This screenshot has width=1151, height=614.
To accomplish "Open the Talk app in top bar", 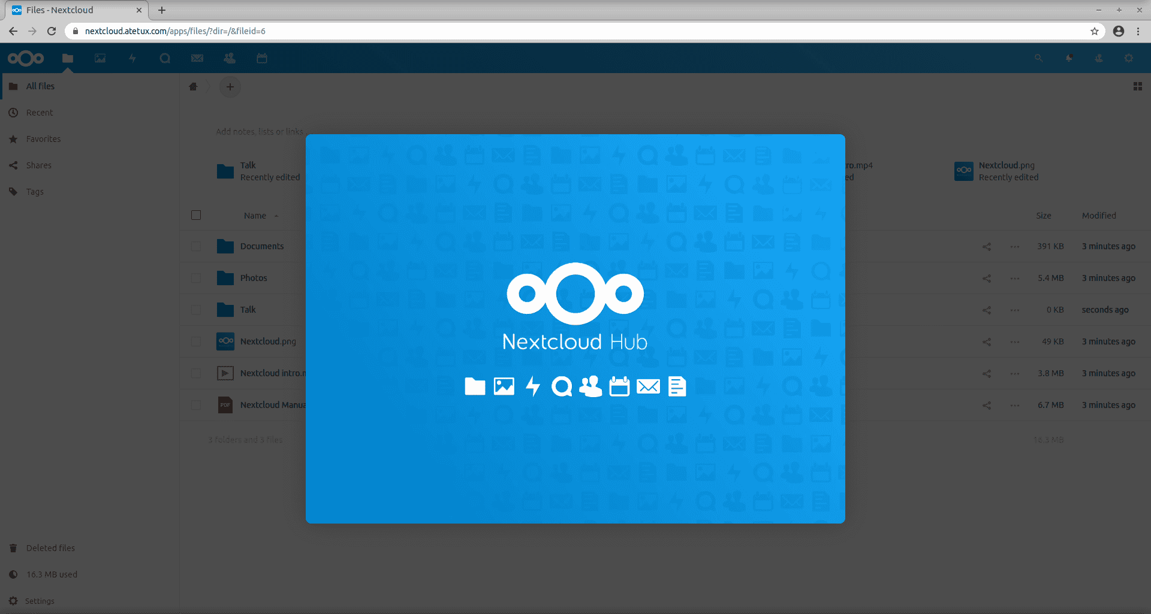I will pyautogui.click(x=165, y=58).
